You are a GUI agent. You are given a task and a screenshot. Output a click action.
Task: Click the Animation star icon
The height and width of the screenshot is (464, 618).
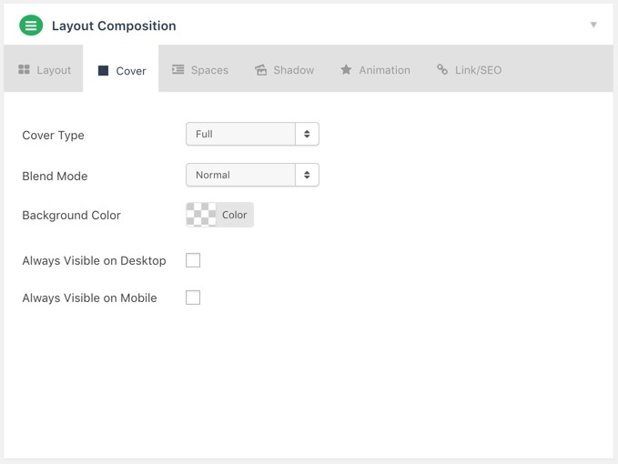point(346,70)
